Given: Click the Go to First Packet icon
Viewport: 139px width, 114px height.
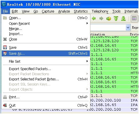Looking at the screenshot, I should (116, 18).
